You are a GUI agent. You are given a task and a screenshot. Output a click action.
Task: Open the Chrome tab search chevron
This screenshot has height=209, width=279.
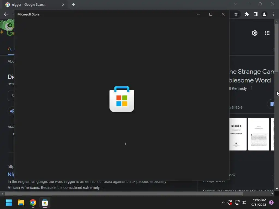coord(235,4)
